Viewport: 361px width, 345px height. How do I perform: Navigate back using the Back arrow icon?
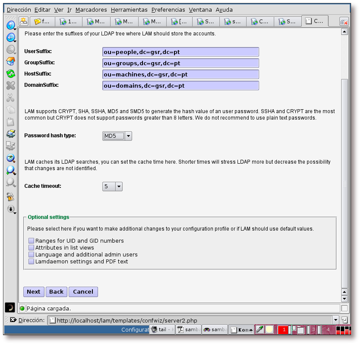point(10,37)
